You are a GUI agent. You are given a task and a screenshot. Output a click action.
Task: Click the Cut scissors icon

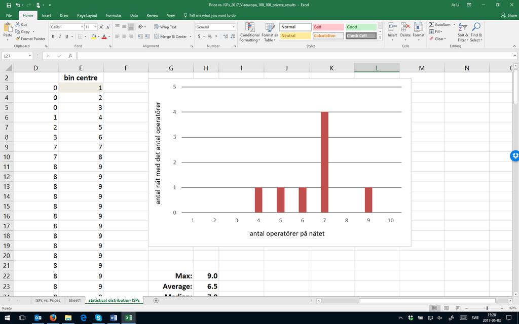pyautogui.click(x=18, y=24)
